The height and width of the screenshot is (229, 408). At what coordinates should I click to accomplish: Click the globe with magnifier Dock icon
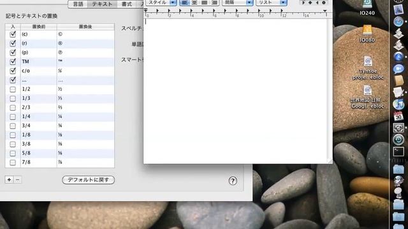click(398, 181)
